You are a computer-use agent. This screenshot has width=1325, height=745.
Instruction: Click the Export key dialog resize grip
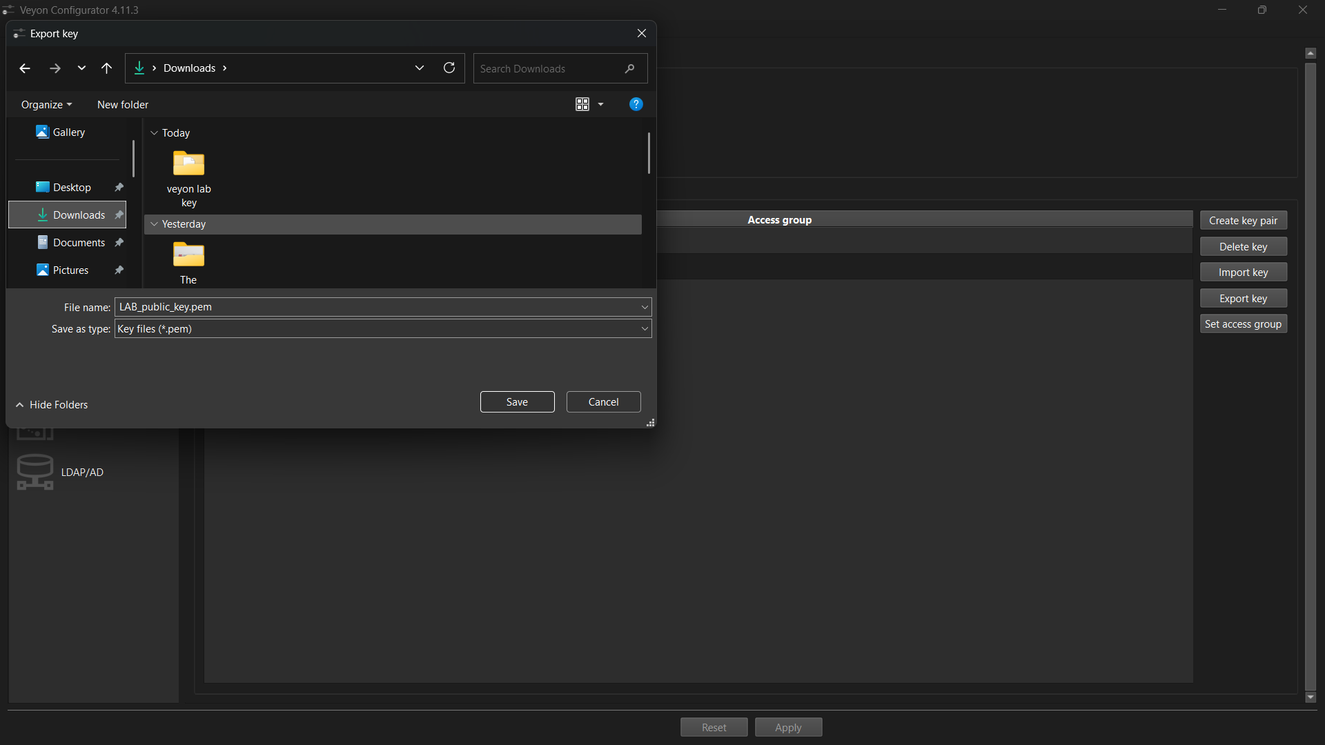[650, 423]
